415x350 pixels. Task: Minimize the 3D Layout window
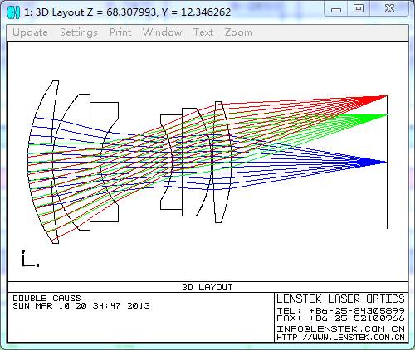336,9
